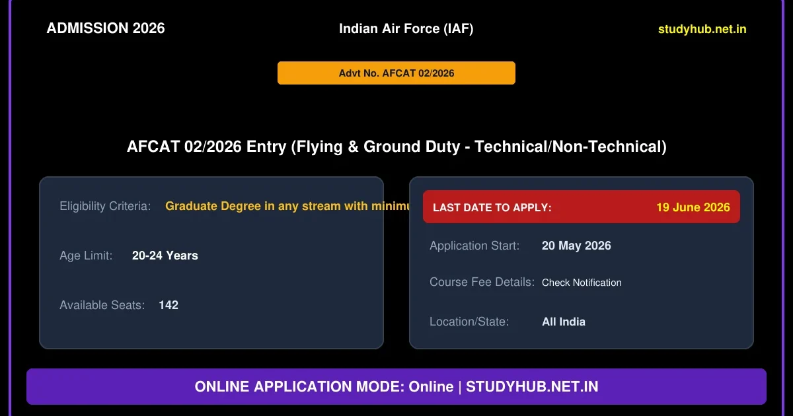Screen dimensions: 793x416
Task: Click the LAST DATE TO APPLY label
Action: pyautogui.click(x=492, y=207)
